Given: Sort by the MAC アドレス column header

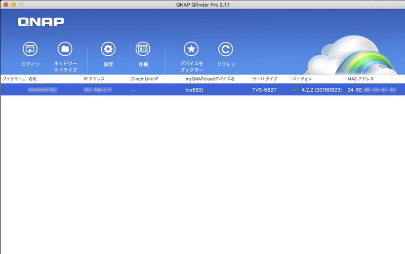Looking at the screenshot, I should [375, 79].
